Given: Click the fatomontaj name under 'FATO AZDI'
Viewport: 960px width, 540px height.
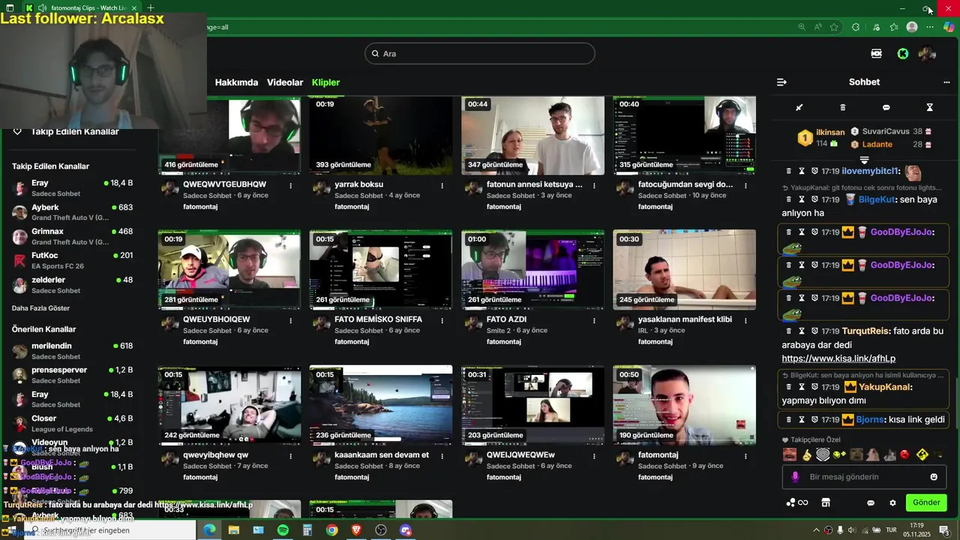Looking at the screenshot, I should tap(505, 342).
